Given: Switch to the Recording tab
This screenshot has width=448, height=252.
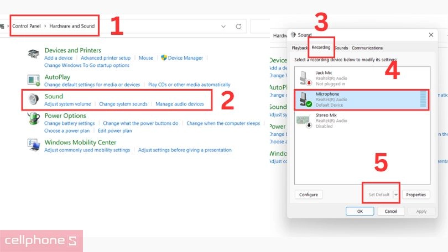Looking at the screenshot, I should tap(321, 48).
